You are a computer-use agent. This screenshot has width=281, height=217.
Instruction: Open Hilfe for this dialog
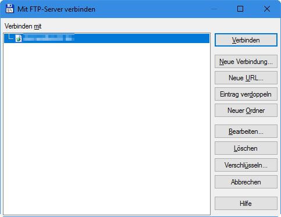coord(246,204)
